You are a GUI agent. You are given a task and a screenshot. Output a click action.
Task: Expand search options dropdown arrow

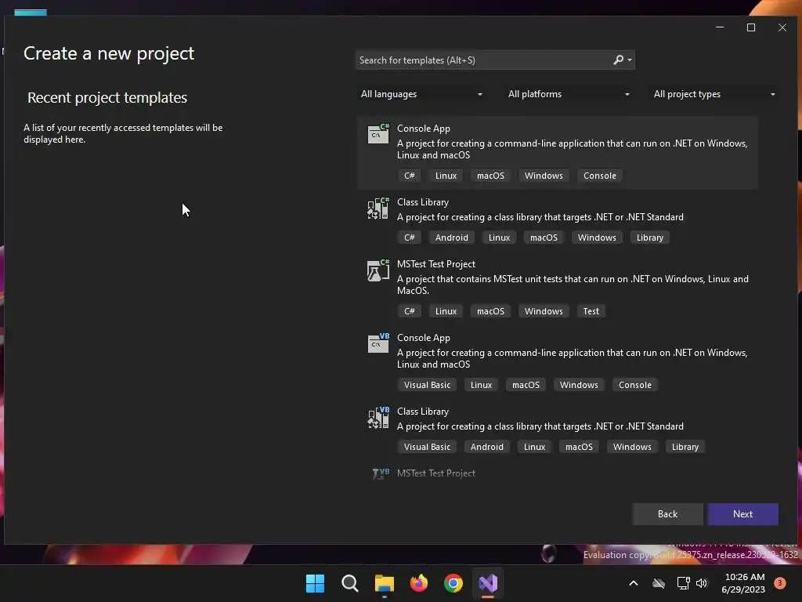pyautogui.click(x=630, y=60)
